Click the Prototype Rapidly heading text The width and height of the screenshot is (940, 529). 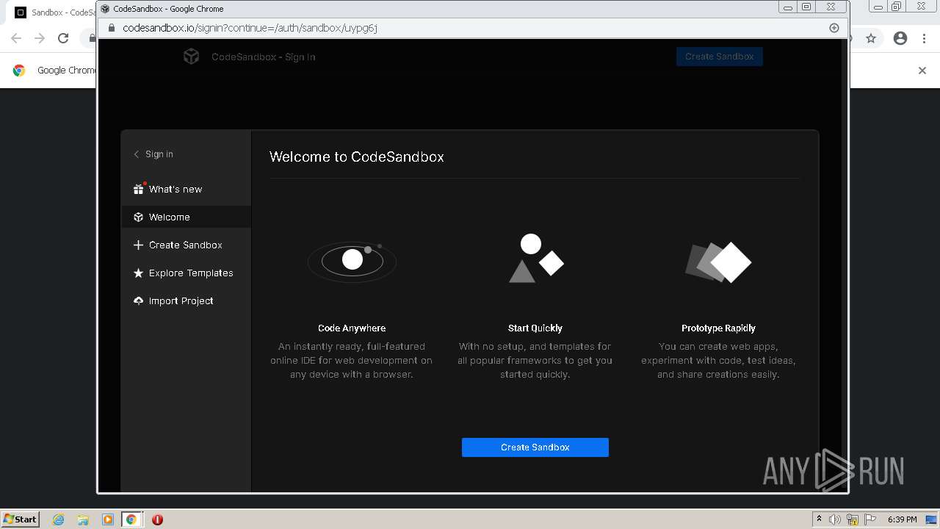point(718,328)
